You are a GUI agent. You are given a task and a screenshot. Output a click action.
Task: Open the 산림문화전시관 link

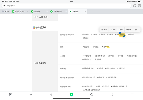(x=100, y=56)
